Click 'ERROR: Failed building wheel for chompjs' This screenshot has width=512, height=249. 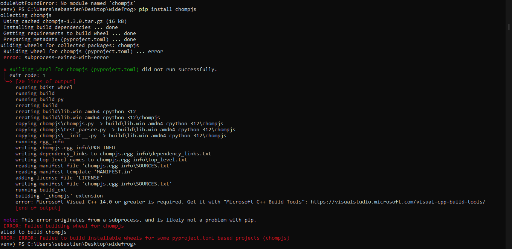tap(64, 226)
